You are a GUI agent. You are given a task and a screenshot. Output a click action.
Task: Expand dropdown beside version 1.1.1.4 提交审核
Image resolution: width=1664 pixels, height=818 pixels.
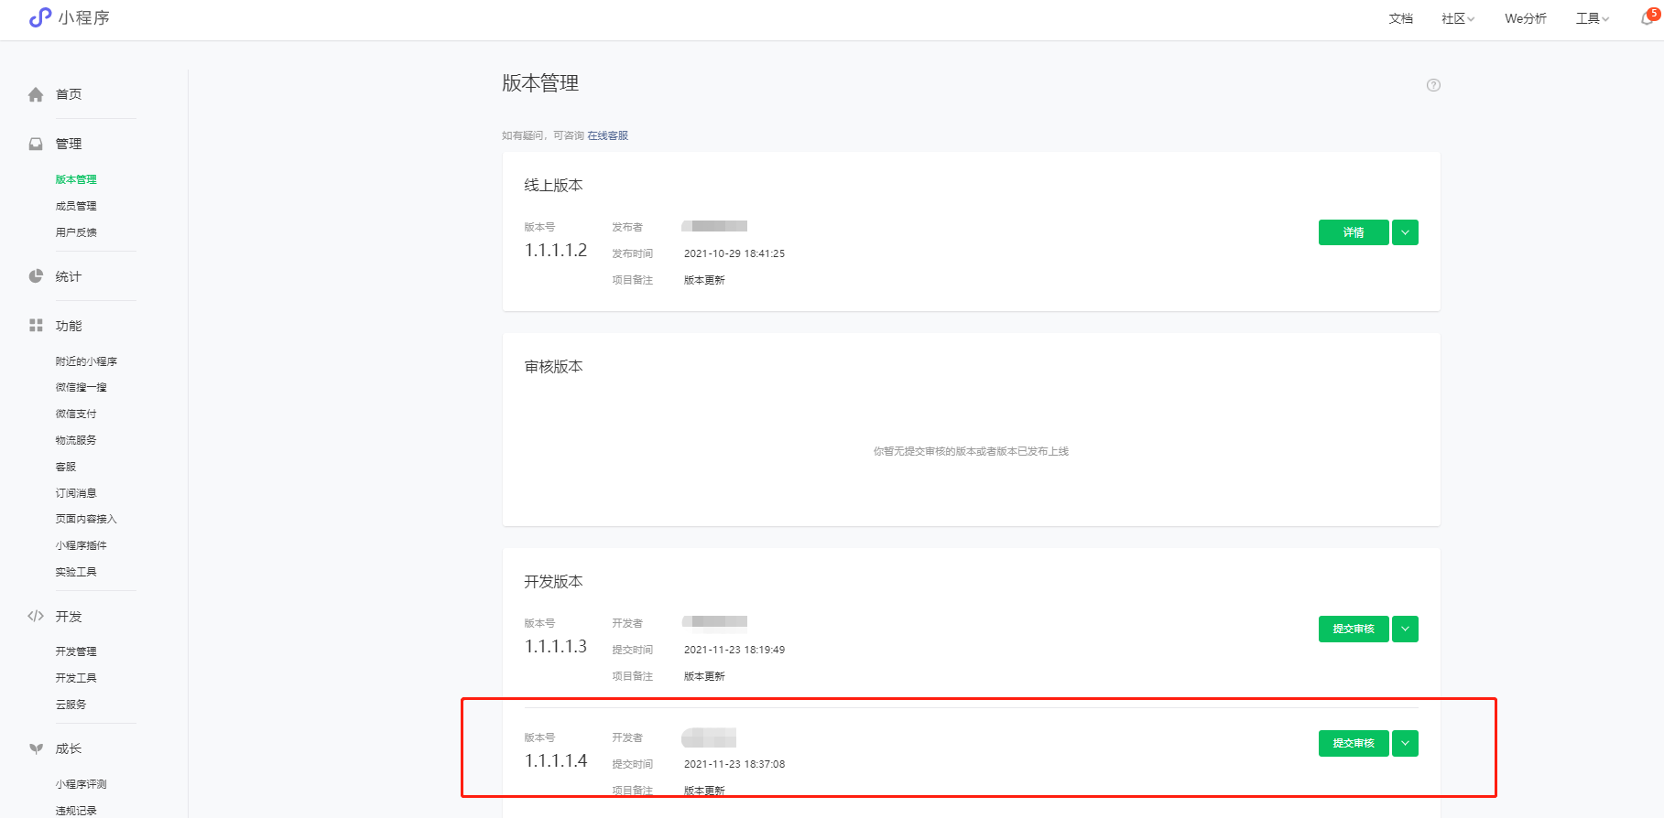tap(1405, 743)
